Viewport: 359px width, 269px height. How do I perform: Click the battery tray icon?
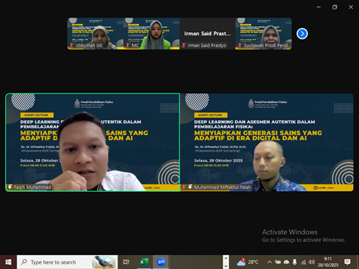coord(278,262)
